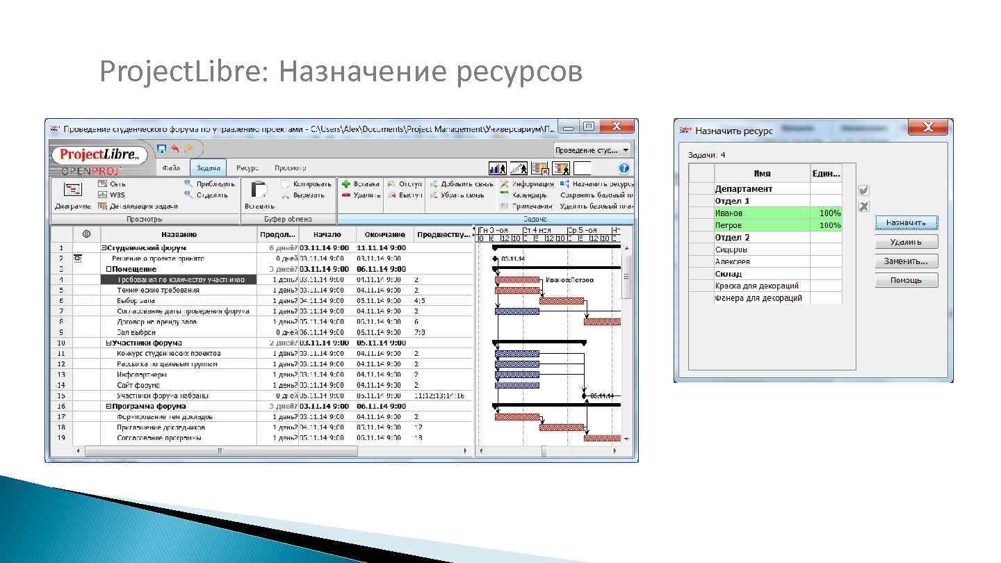Viewport: 1001px width, 563px height.
Task: Click Сохранить базовый план command
Action: [596, 195]
